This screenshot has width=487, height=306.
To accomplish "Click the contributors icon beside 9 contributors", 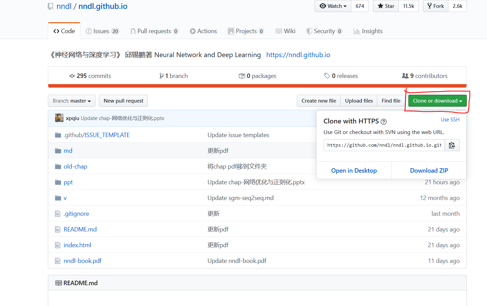I will [x=405, y=76].
